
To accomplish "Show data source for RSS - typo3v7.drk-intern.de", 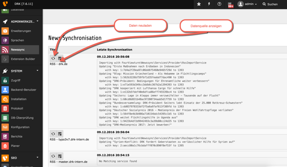I will [60, 134].
